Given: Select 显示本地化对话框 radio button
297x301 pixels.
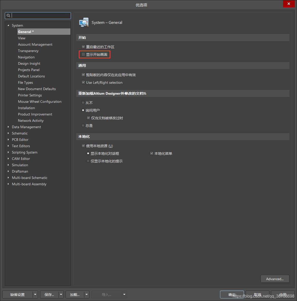Looking at the screenshot, I should coord(88,153).
